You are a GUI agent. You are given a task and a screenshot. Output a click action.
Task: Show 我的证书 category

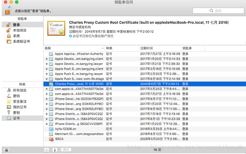pyautogui.click(x=22, y=107)
